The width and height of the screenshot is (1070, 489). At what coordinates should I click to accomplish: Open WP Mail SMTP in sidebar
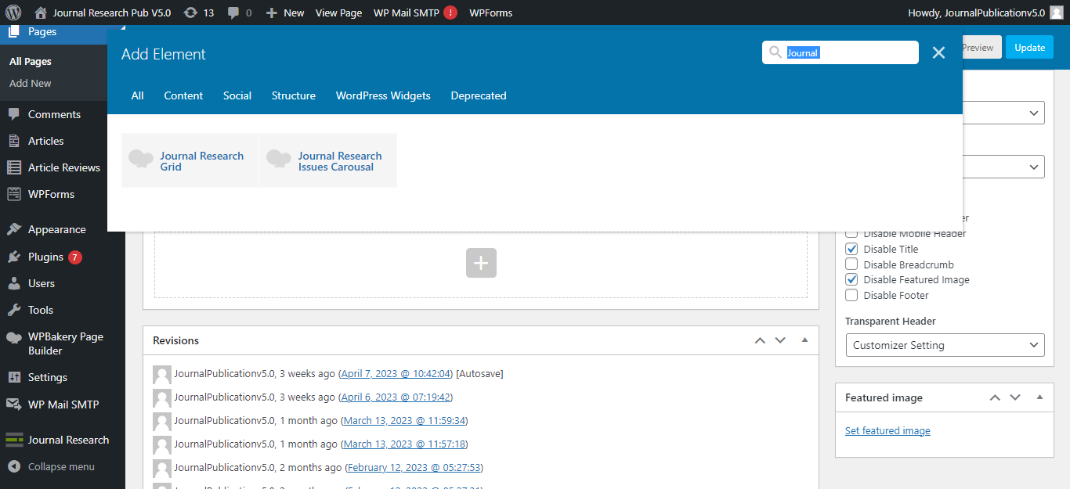click(x=63, y=405)
